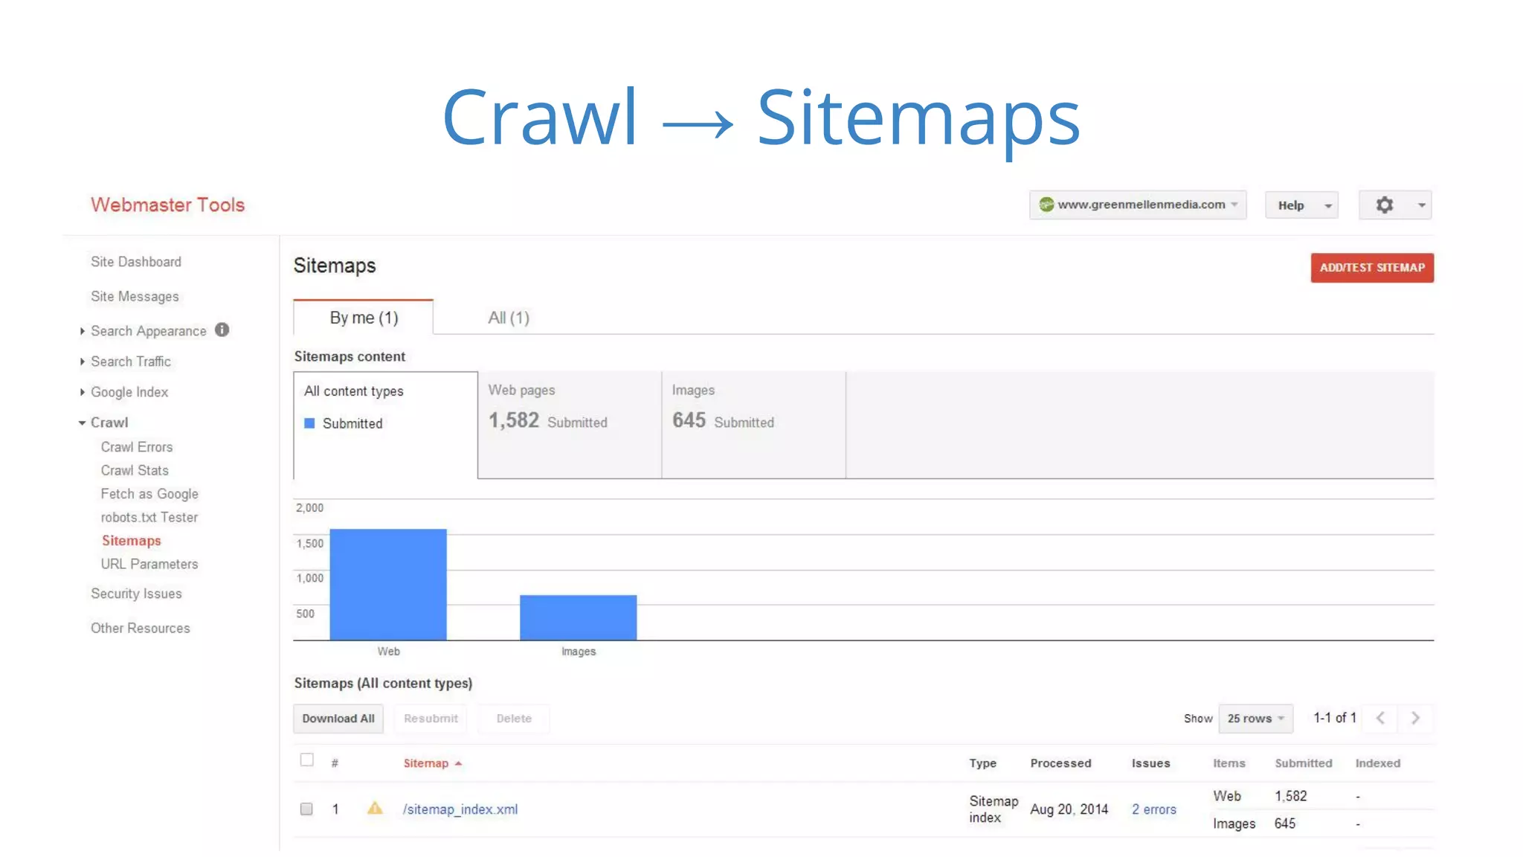
Task: Click the settings gear icon
Action: point(1384,205)
